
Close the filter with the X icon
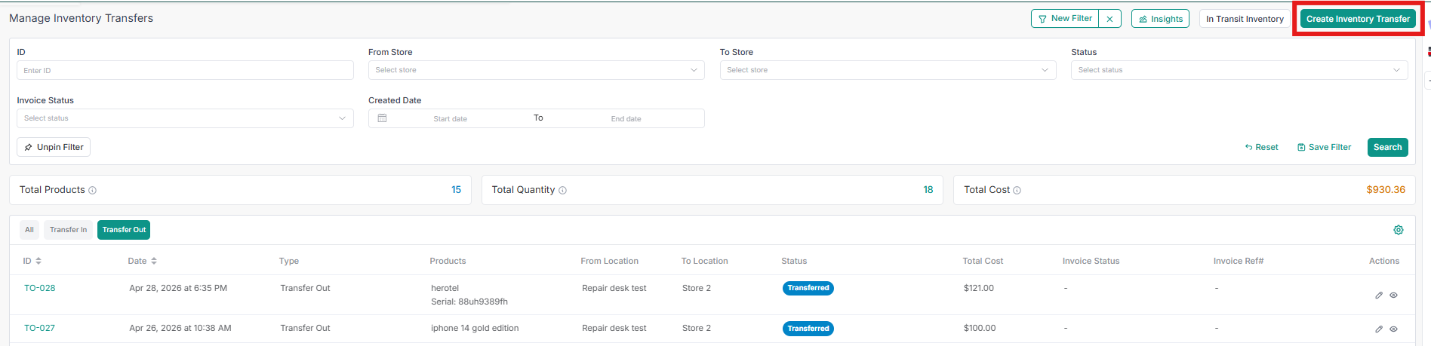tap(1109, 19)
